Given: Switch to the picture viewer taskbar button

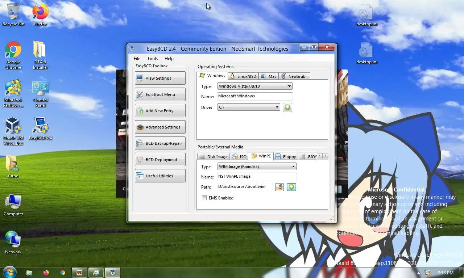Looking at the screenshot, I should pos(96,273).
